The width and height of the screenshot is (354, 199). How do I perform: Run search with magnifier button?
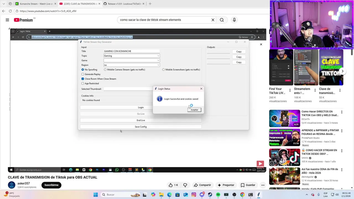(222, 20)
